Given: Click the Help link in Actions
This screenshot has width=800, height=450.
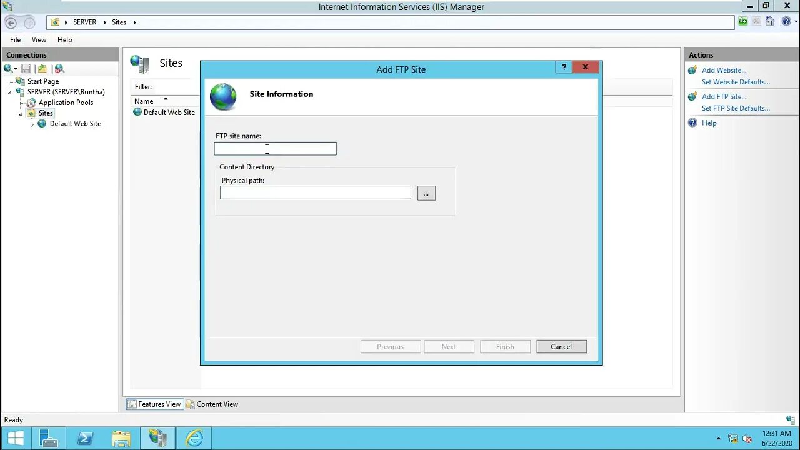Looking at the screenshot, I should coord(709,123).
